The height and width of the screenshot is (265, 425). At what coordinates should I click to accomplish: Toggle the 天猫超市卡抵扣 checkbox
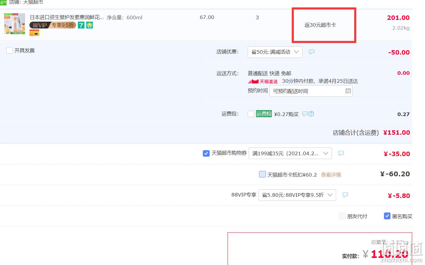point(262,174)
